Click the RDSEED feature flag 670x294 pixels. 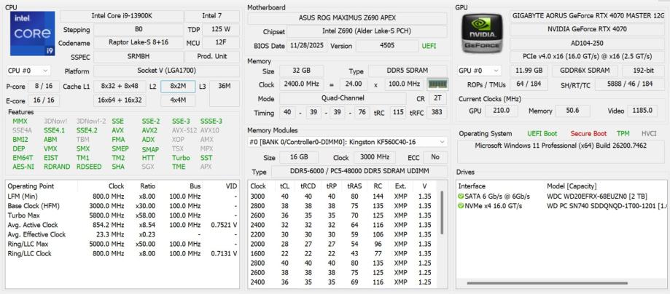click(x=89, y=167)
